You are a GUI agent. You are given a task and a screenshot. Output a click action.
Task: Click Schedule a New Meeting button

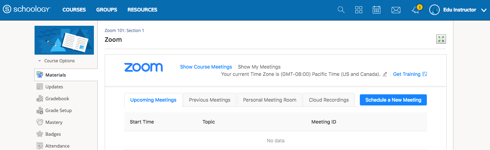[x=393, y=100]
